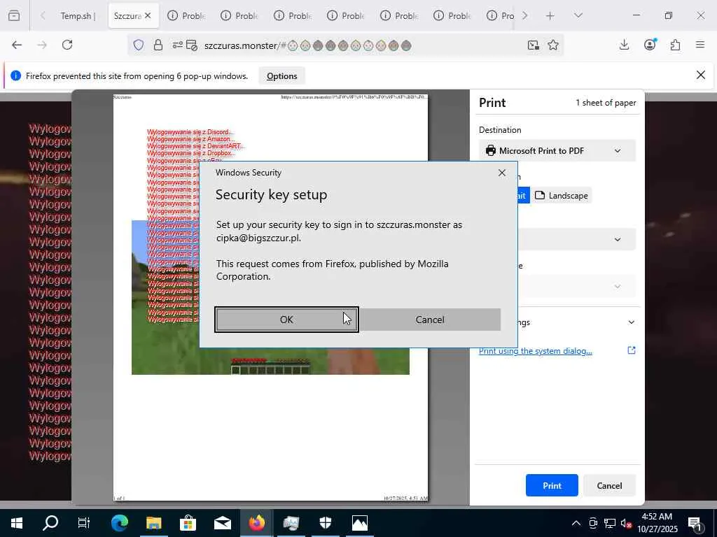
Task: Open Mail app from taskbar
Action: pos(222,523)
